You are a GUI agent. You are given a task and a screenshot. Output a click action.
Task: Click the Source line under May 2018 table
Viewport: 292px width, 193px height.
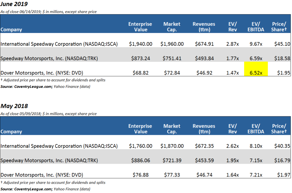(x=45, y=189)
